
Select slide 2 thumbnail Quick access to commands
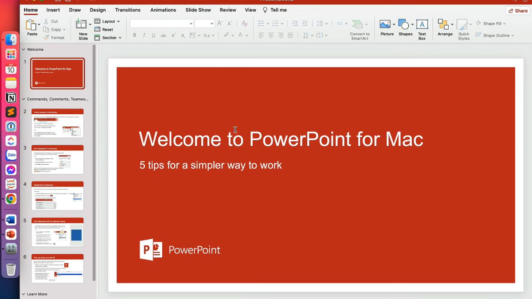(58, 124)
